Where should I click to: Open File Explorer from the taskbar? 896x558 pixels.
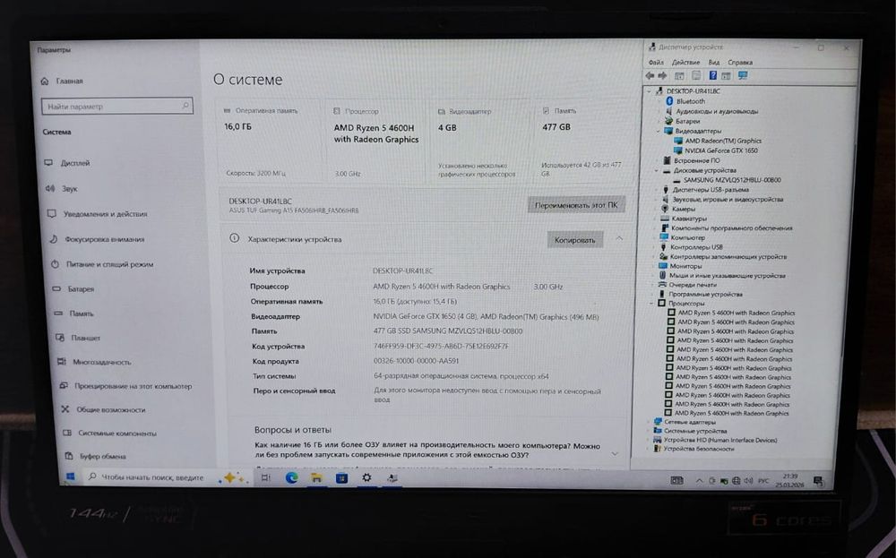tap(316, 477)
